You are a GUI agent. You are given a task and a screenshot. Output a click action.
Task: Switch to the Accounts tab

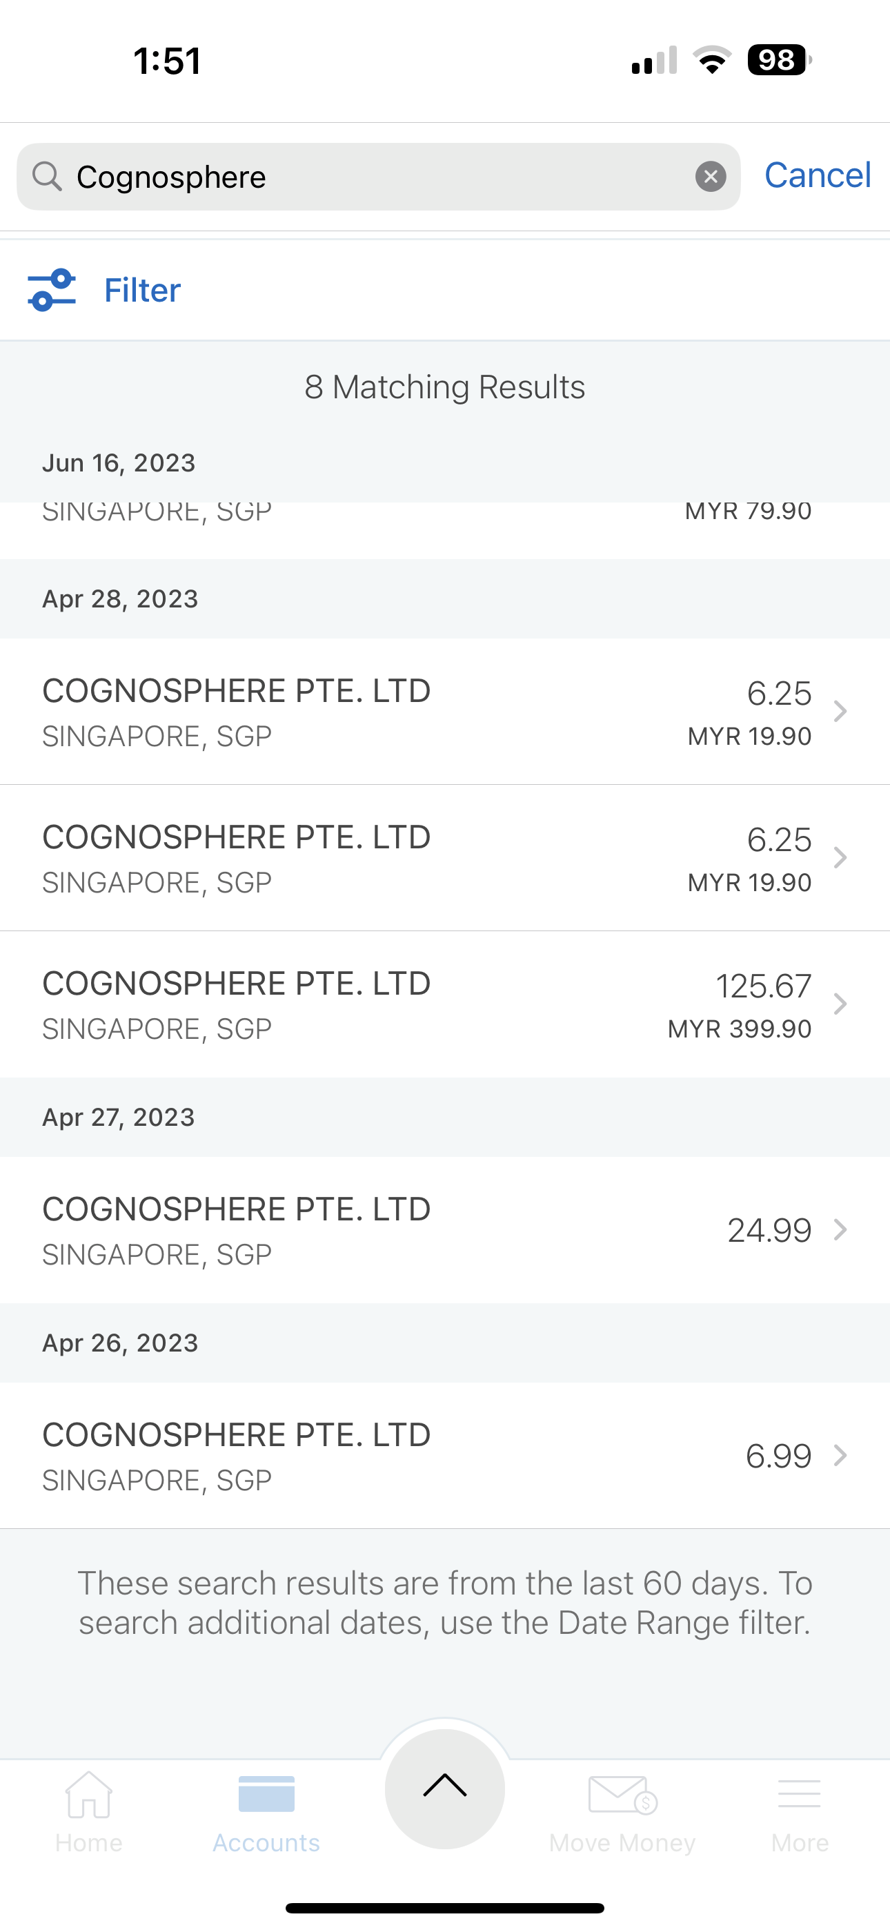pos(266,1813)
